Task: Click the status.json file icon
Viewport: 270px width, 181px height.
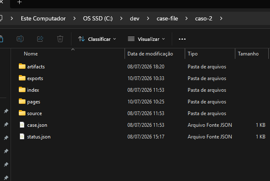Action: point(22,136)
